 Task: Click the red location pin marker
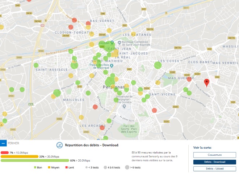[206, 83]
